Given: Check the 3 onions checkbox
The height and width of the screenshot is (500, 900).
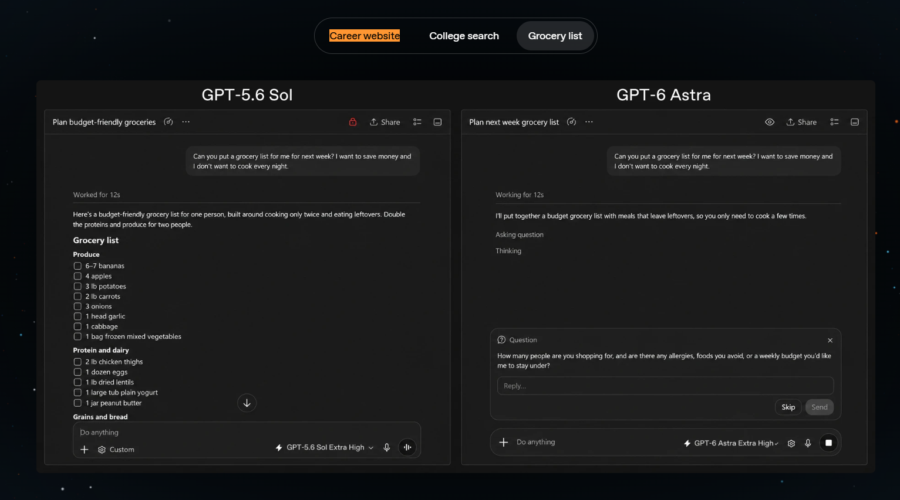Looking at the screenshot, I should pos(77,307).
